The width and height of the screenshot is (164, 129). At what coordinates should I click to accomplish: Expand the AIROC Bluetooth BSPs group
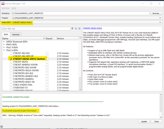pyautogui.click(x=4, y=42)
